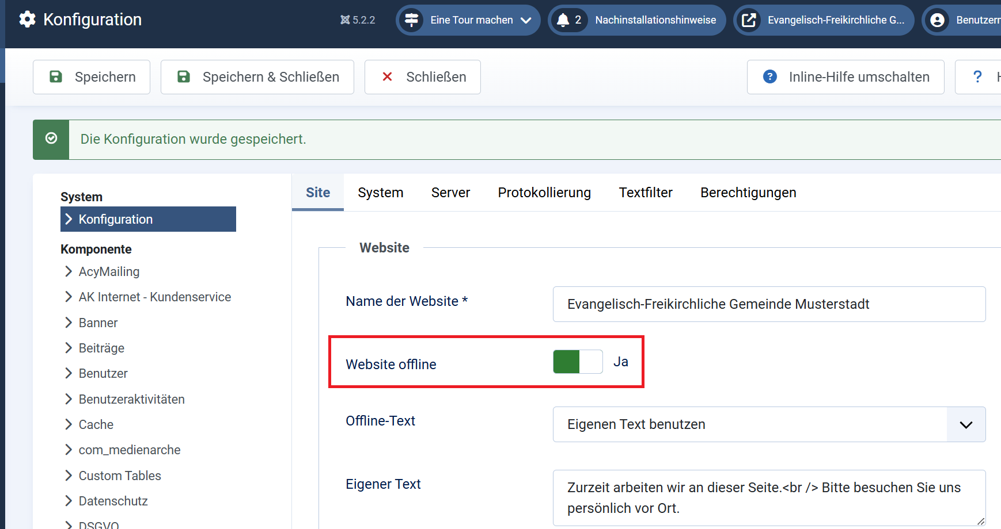This screenshot has height=529, width=1001.
Task: Click the external site preview icon
Action: [748, 20]
